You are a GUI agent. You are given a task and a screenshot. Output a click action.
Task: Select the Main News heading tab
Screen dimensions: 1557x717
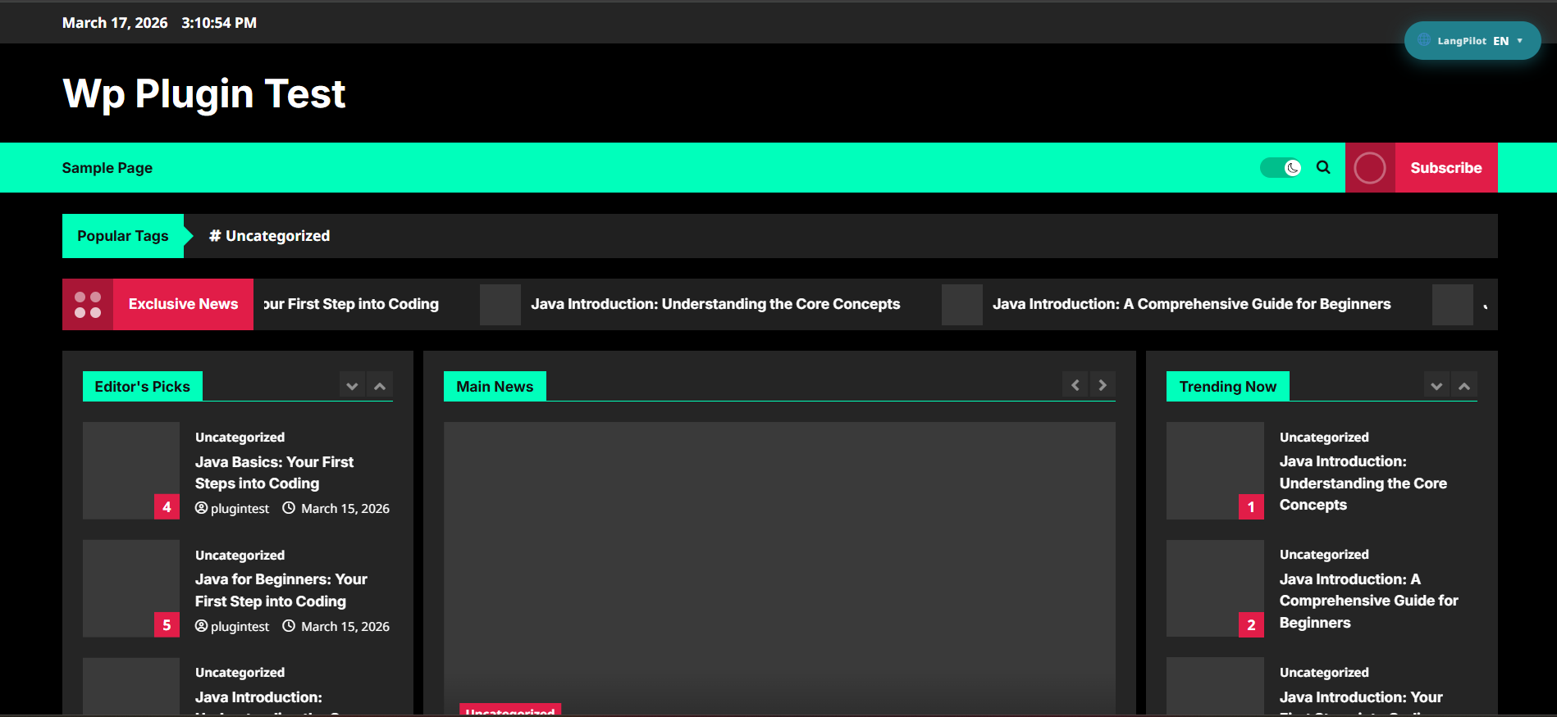click(495, 387)
